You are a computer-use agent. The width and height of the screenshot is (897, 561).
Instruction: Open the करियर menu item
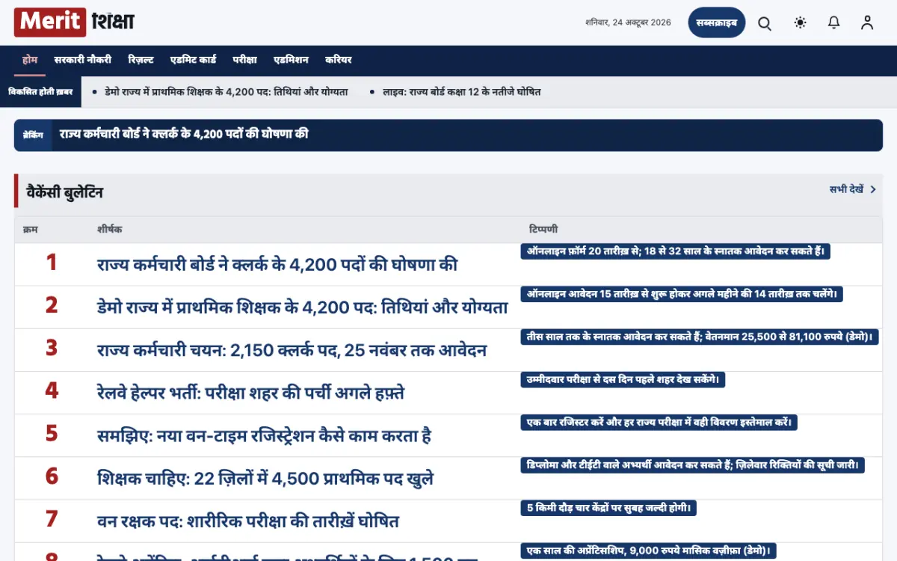[x=339, y=60]
